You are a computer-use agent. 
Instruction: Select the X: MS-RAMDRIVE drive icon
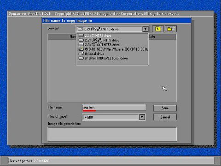81,58
